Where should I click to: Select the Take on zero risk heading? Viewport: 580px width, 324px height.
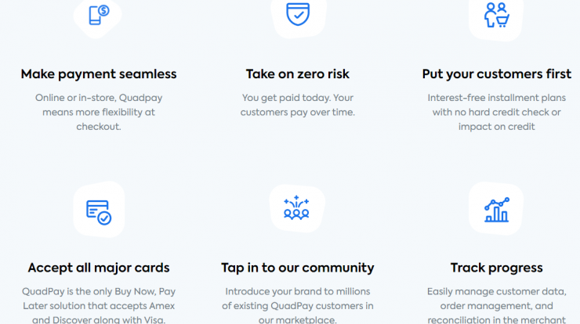pyautogui.click(x=298, y=74)
